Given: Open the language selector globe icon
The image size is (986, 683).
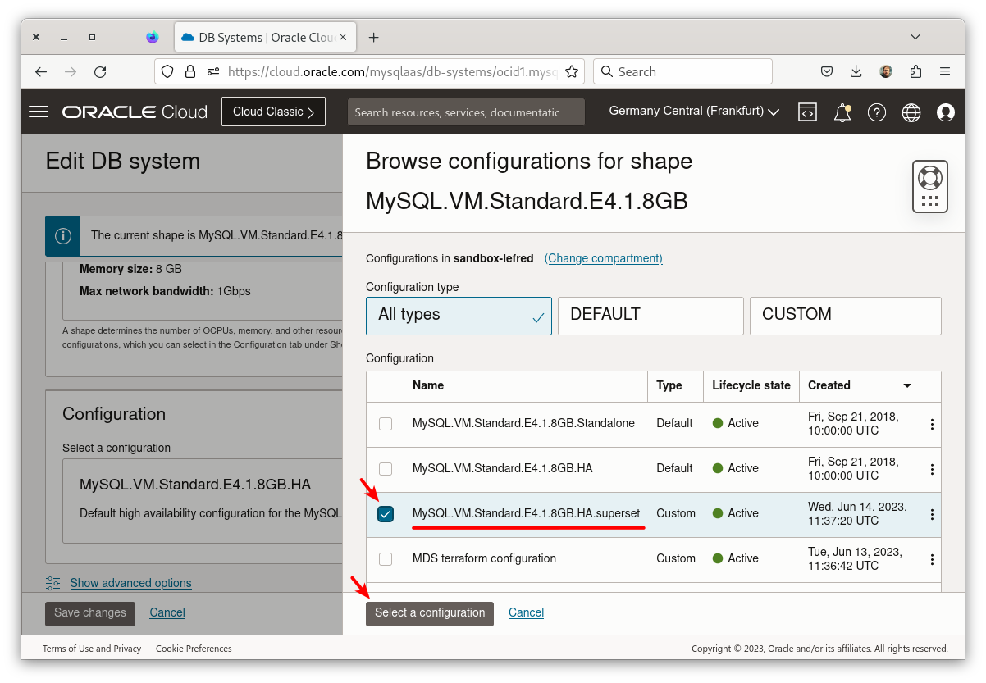Looking at the screenshot, I should pos(911,112).
